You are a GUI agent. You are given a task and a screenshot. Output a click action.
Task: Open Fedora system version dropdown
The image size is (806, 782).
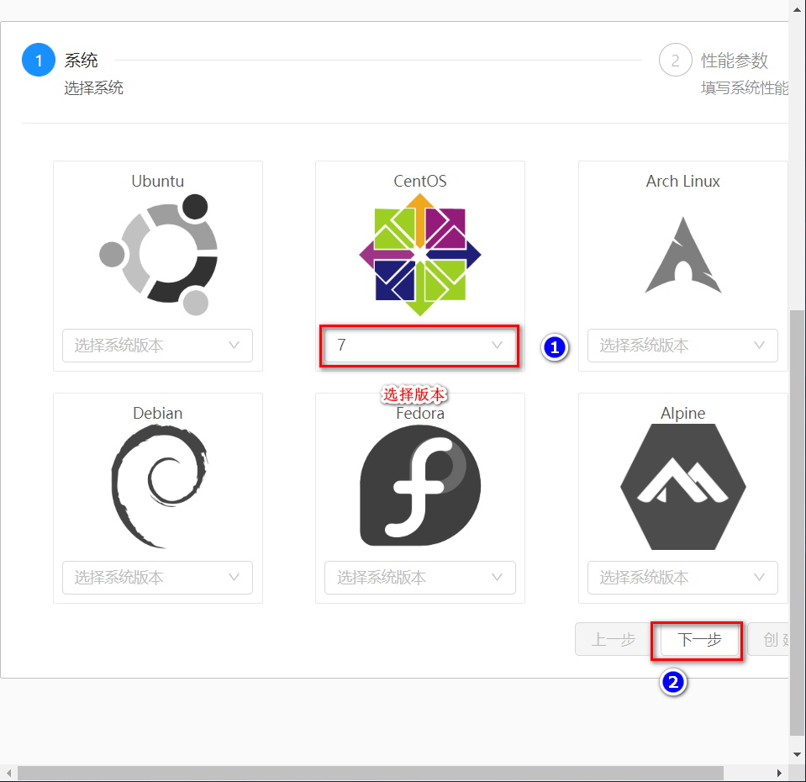click(420, 578)
